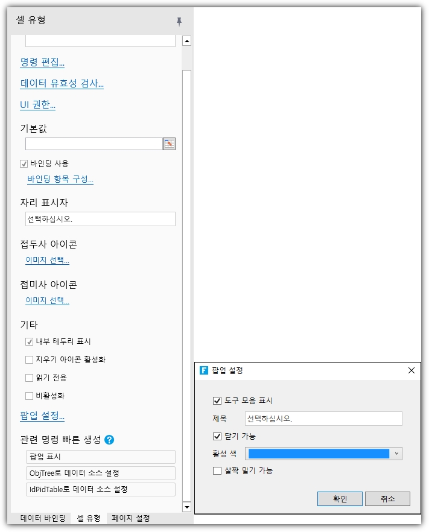This screenshot has width=429, height=532.
Task: Uncheck 도구 모음 표시 in popup dialog
Action: pos(217,401)
